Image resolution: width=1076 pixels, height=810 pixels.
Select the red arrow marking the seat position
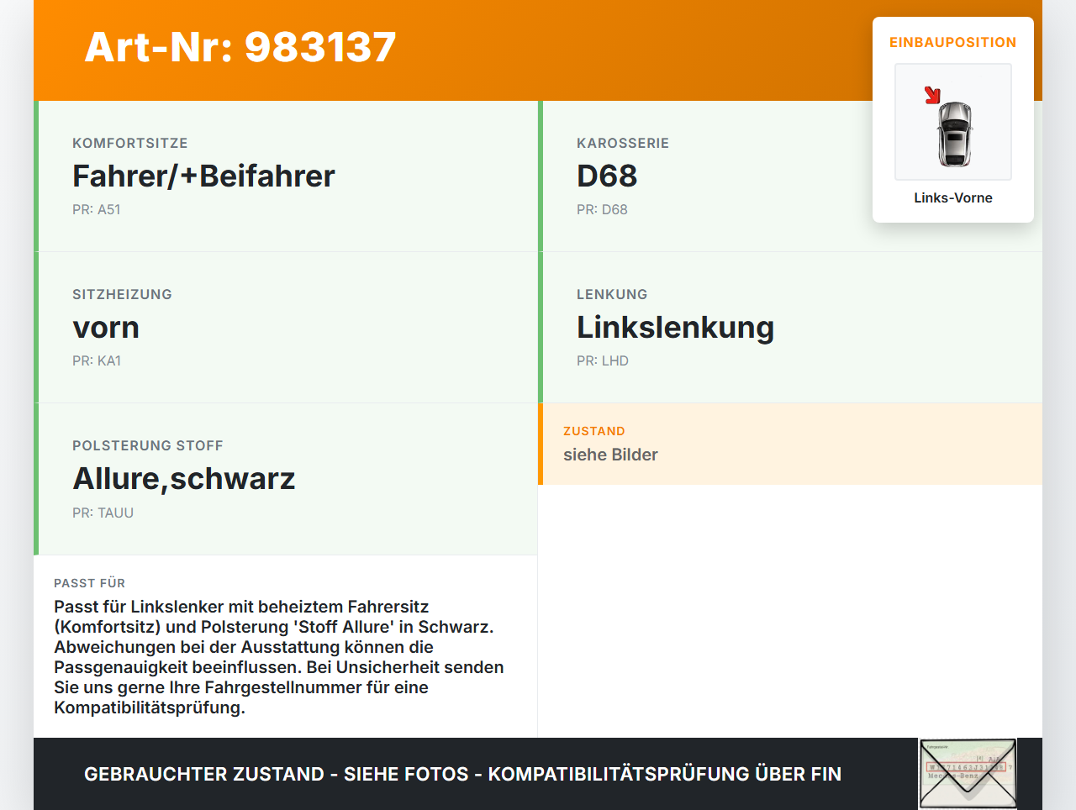tap(933, 95)
